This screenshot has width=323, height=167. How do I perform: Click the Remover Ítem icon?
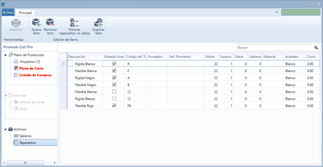(x=50, y=22)
